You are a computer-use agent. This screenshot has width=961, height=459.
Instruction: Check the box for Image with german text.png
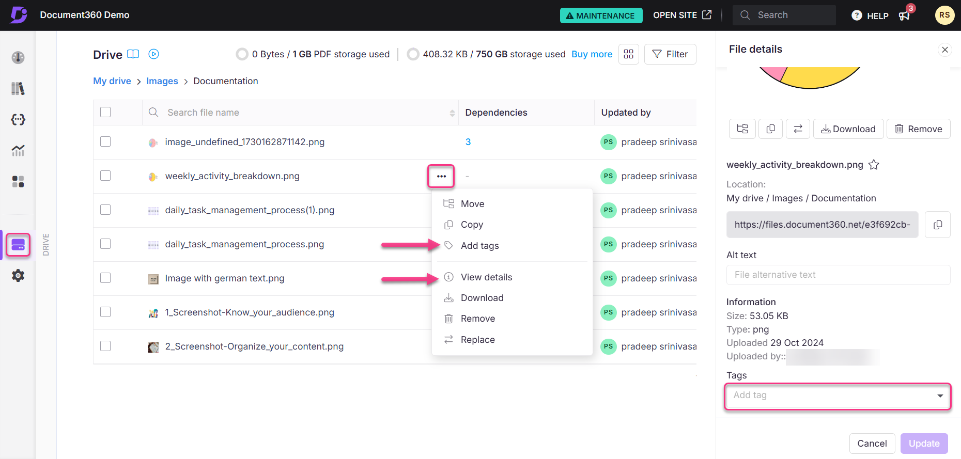[105, 278]
